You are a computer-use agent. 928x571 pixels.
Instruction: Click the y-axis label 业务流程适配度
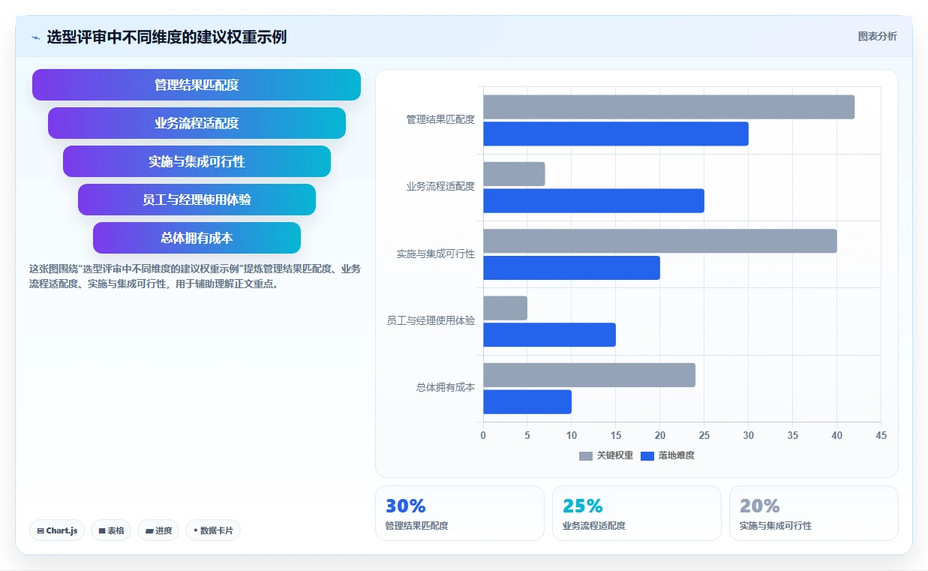(440, 186)
